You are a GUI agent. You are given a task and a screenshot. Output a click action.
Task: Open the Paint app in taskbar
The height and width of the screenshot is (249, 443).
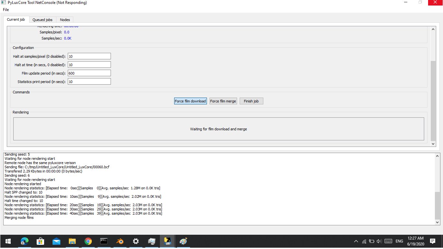[x=184, y=241]
